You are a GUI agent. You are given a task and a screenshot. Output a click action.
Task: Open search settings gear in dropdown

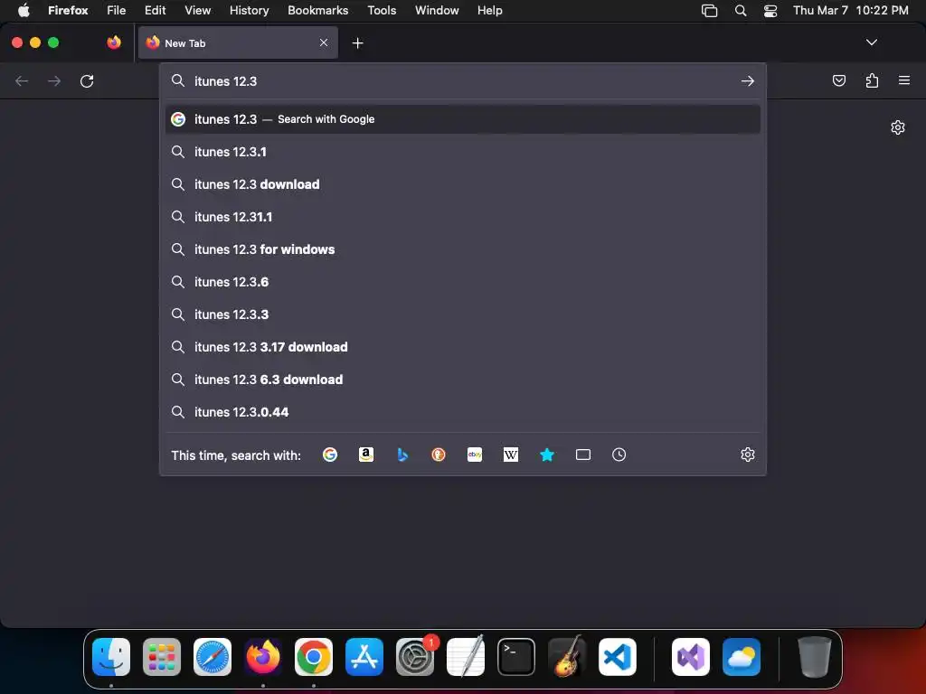coord(748,455)
